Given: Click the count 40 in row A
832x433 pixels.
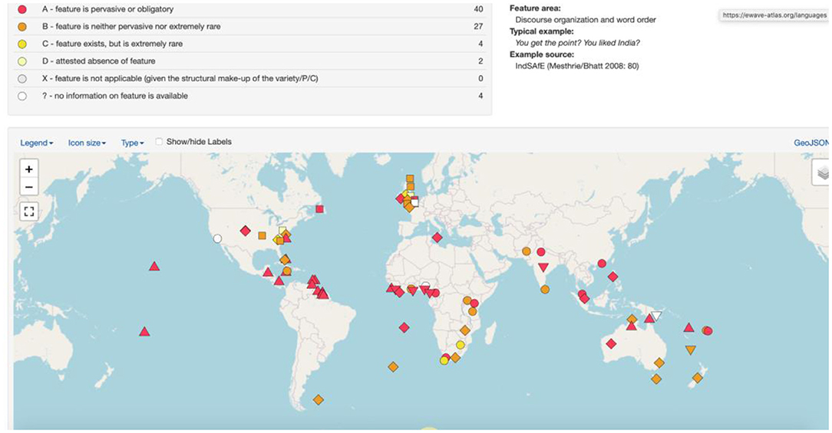Looking at the screenshot, I should [479, 9].
